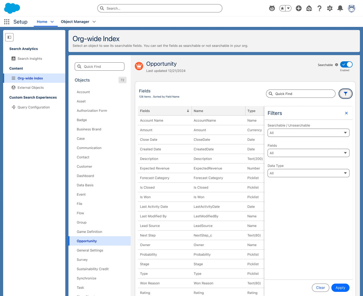Viewport: 363px width, 296px height.
Task: Click the Global Actions plus icon
Action: pyautogui.click(x=299, y=8)
